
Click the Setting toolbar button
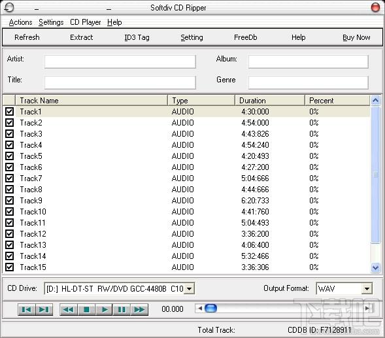pos(192,37)
